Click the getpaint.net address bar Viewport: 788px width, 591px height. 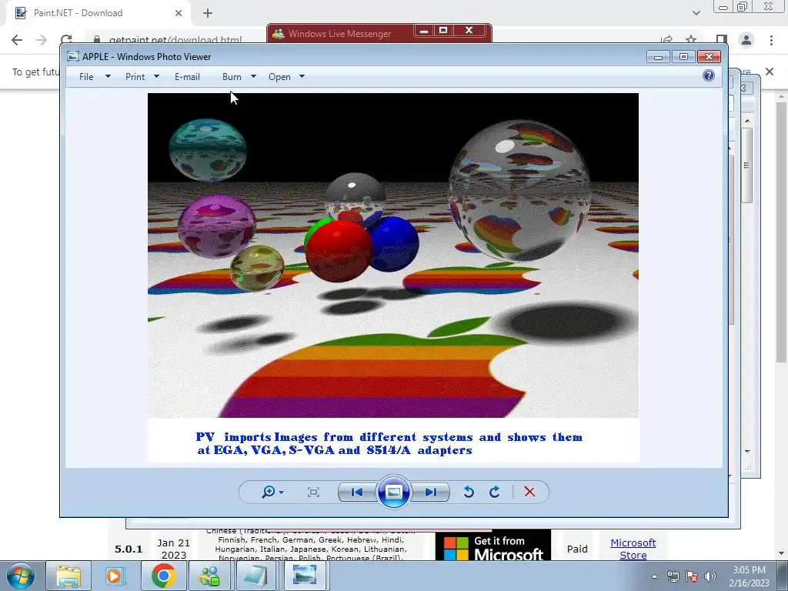(x=175, y=40)
